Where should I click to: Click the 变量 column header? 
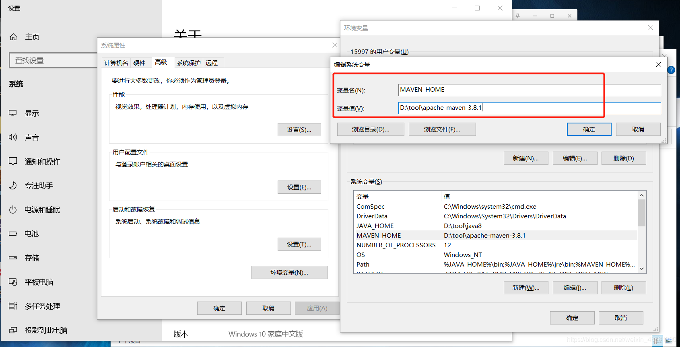click(x=398, y=197)
